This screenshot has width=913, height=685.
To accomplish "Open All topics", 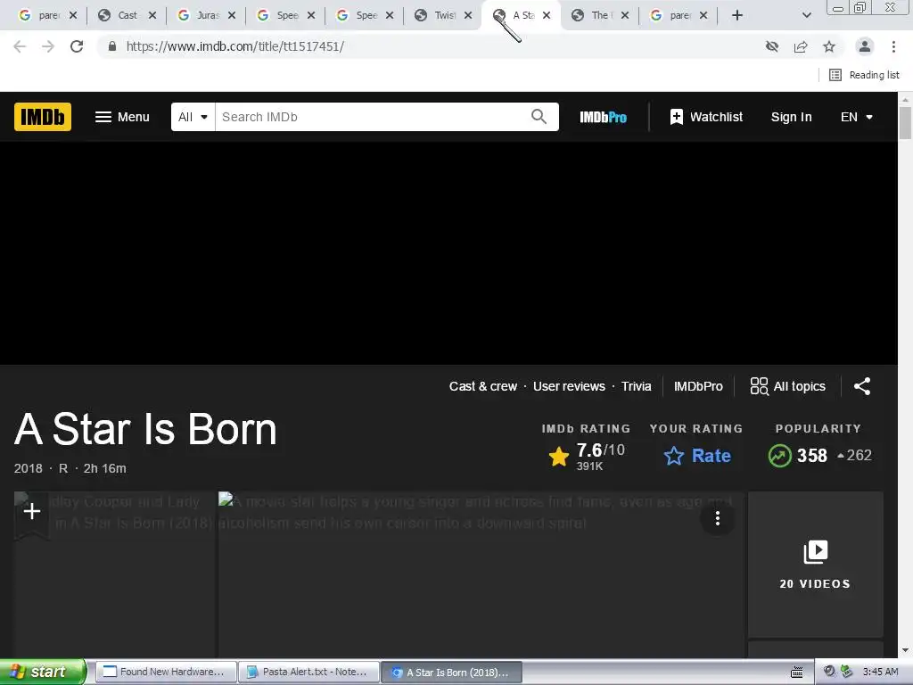I will [788, 386].
